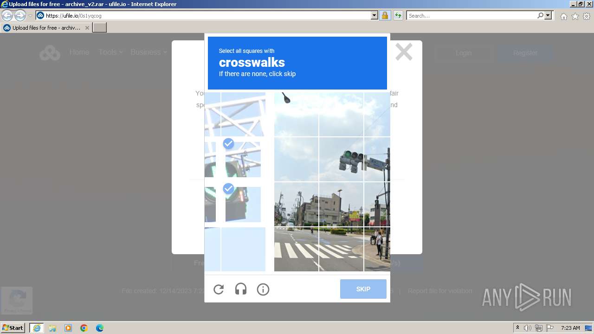Open the Tools gear icon

pos(587,16)
